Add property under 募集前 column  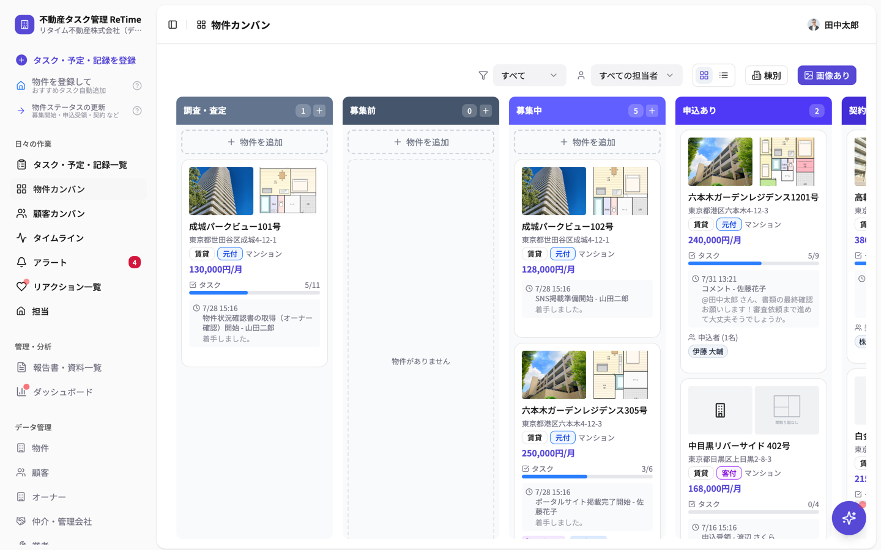(x=421, y=142)
